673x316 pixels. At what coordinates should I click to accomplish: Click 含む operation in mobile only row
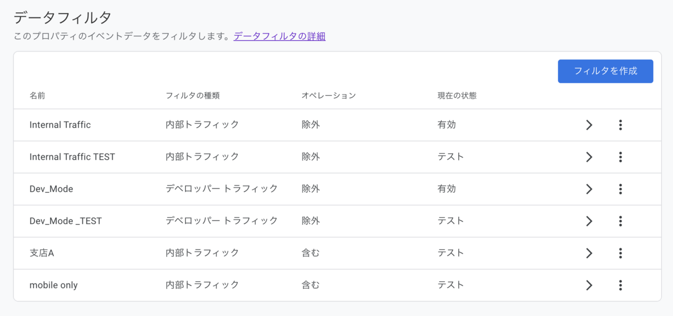pos(311,285)
